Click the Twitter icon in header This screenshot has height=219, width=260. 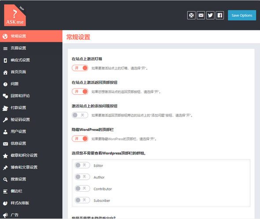pyautogui.click(x=210, y=15)
